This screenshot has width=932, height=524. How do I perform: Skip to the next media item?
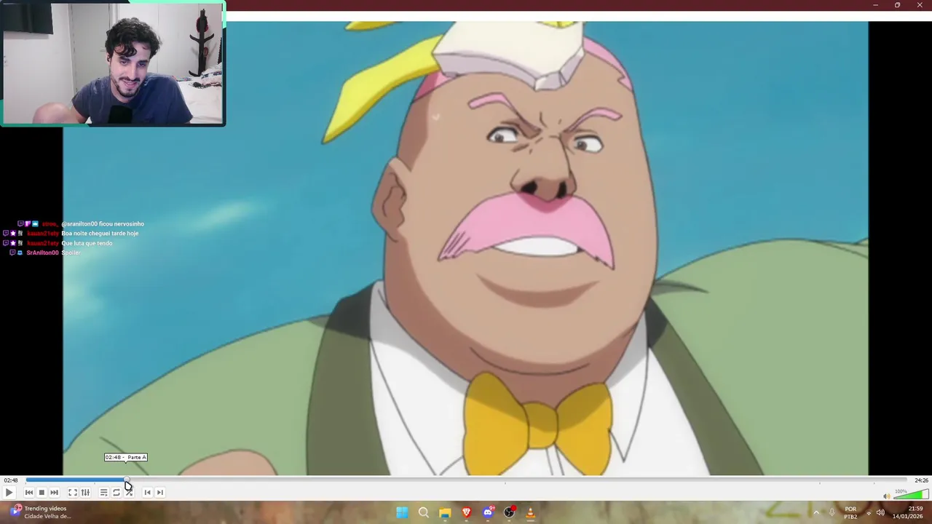54,493
